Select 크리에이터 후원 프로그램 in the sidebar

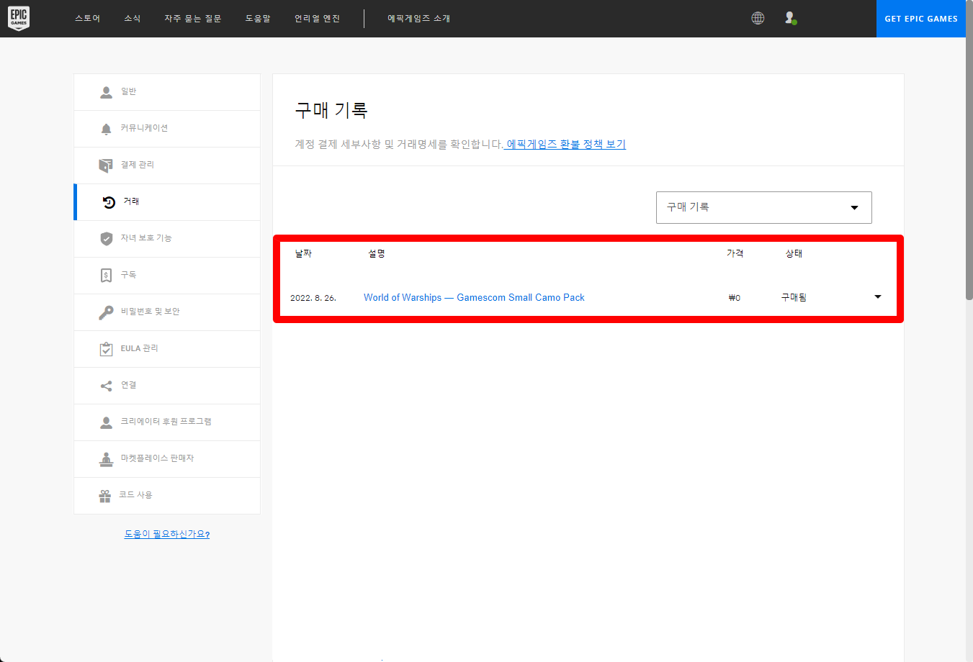click(167, 422)
